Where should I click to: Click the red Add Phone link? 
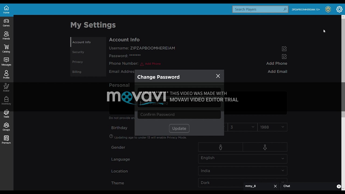(x=153, y=64)
